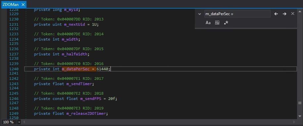The image size is (303, 126).
Task: Click the search field containing m_dataPerSec =
Action: coord(237,14)
